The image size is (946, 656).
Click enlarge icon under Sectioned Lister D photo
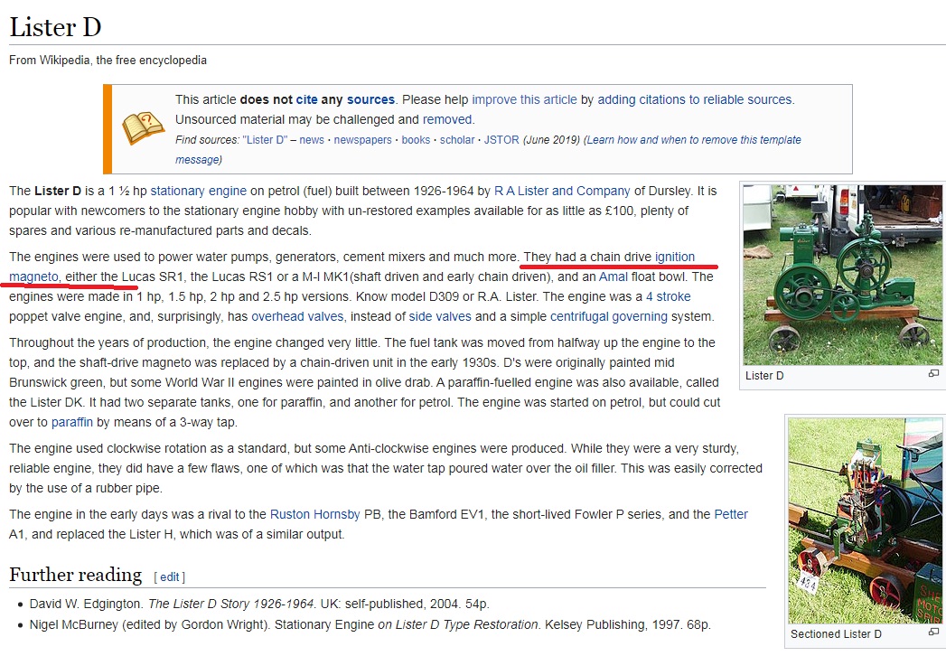click(933, 632)
